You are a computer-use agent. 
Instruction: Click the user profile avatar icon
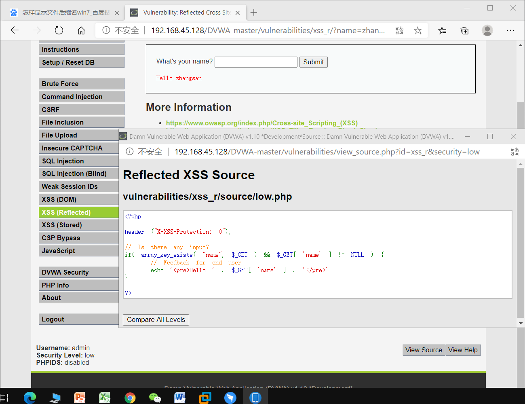coord(487,30)
